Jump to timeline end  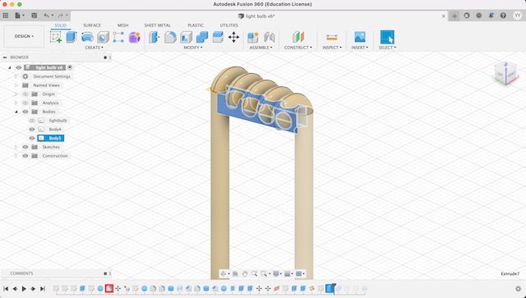click(42, 289)
